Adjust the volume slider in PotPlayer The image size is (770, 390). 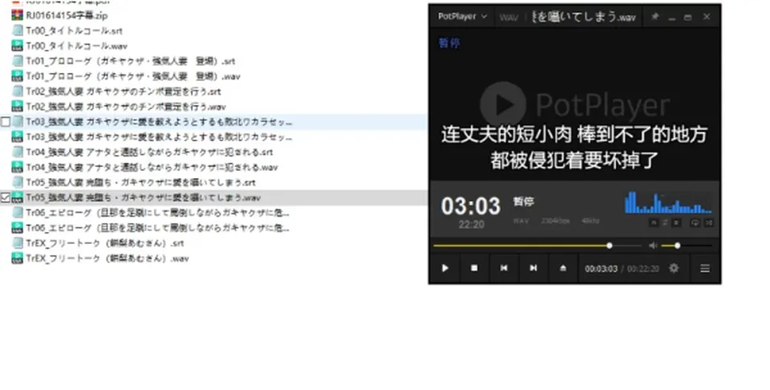click(687, 246)
